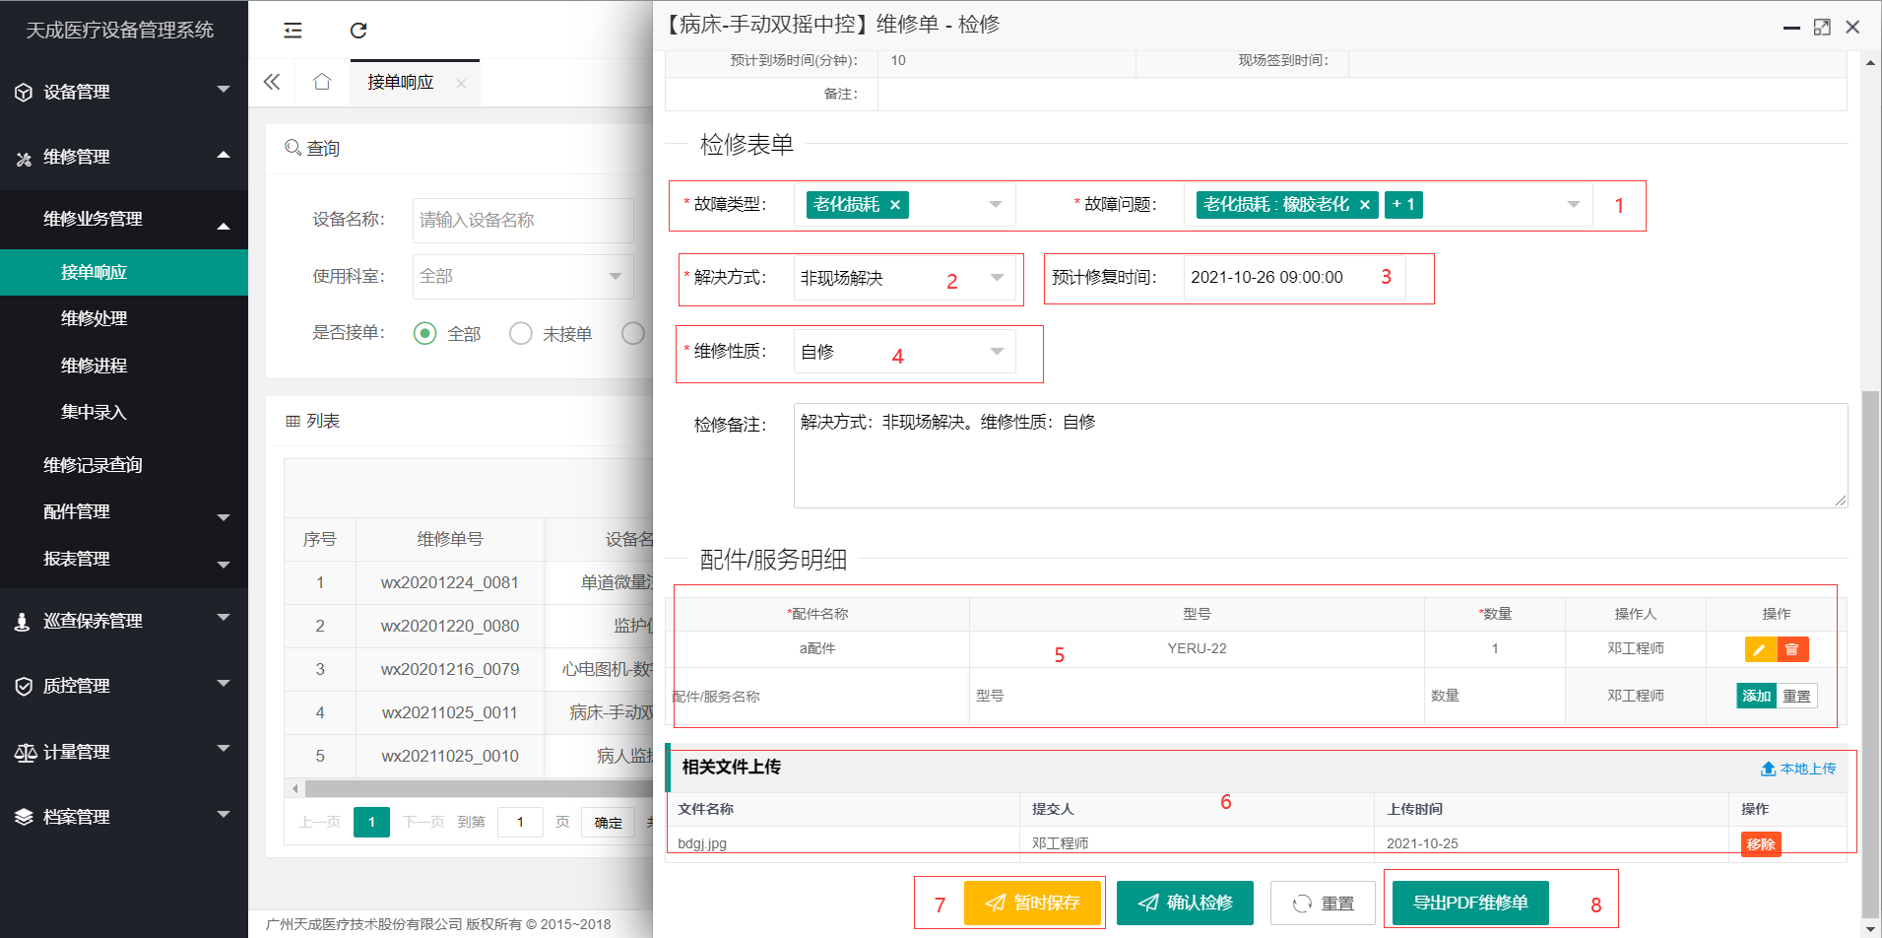Select the 全部 radio for 是否接单

click(x=425, y=334)
